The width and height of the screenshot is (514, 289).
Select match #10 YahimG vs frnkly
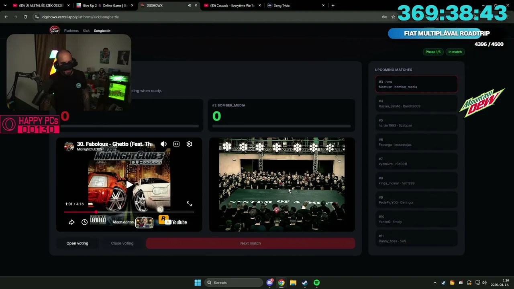click(416, 219)
